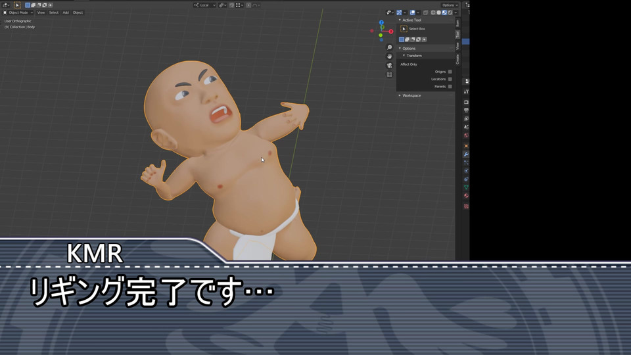This screenshot has width=631, height=355.
Task: Open the overlays settings dropdown arrow
Action: (418, 12)
